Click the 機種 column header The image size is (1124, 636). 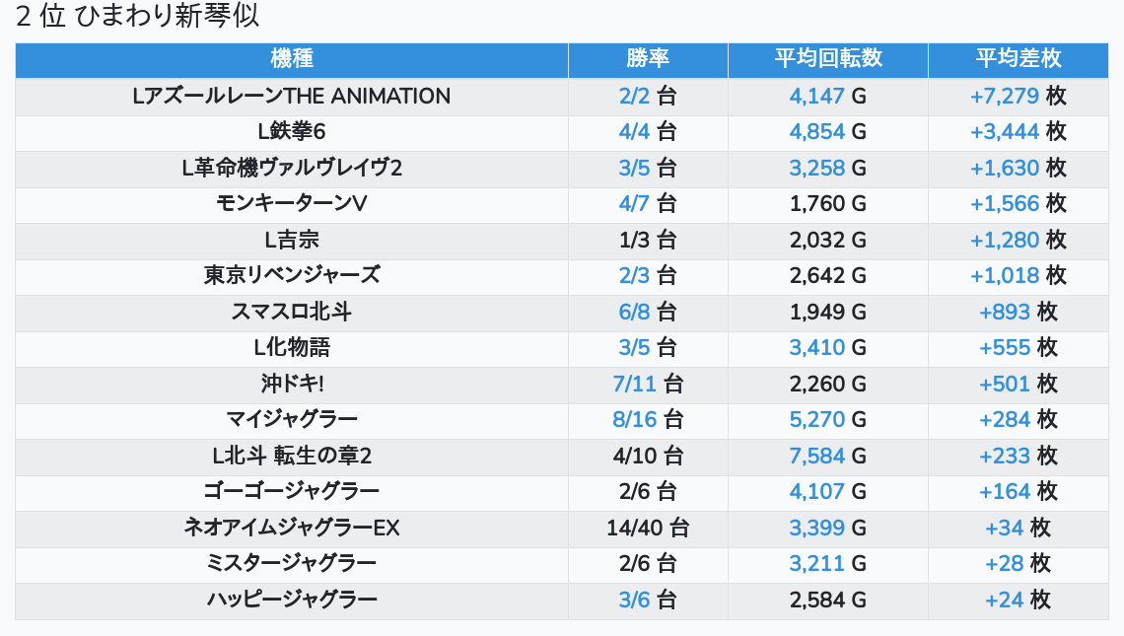tap(292, 59)
